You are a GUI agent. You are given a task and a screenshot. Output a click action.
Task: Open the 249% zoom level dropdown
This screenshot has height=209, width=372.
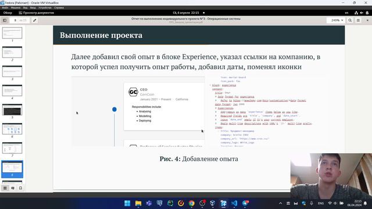coord(337,20)
